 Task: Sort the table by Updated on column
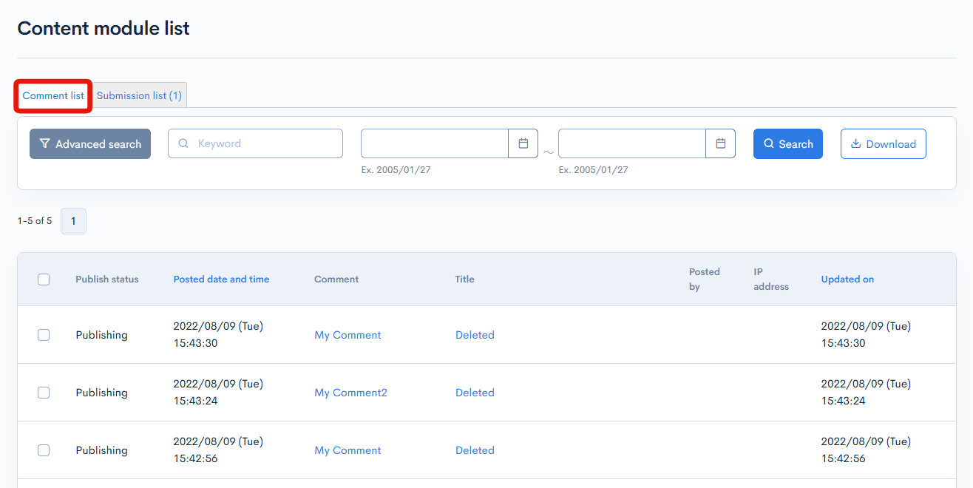847,279
